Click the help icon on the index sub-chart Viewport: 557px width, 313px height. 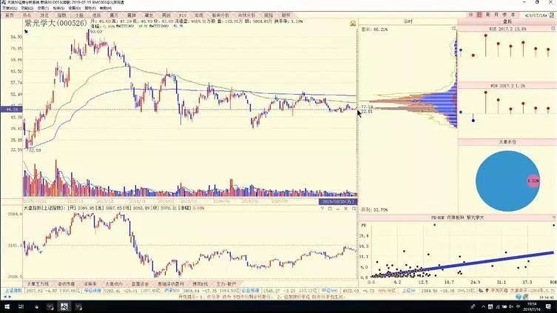point(323,209)
